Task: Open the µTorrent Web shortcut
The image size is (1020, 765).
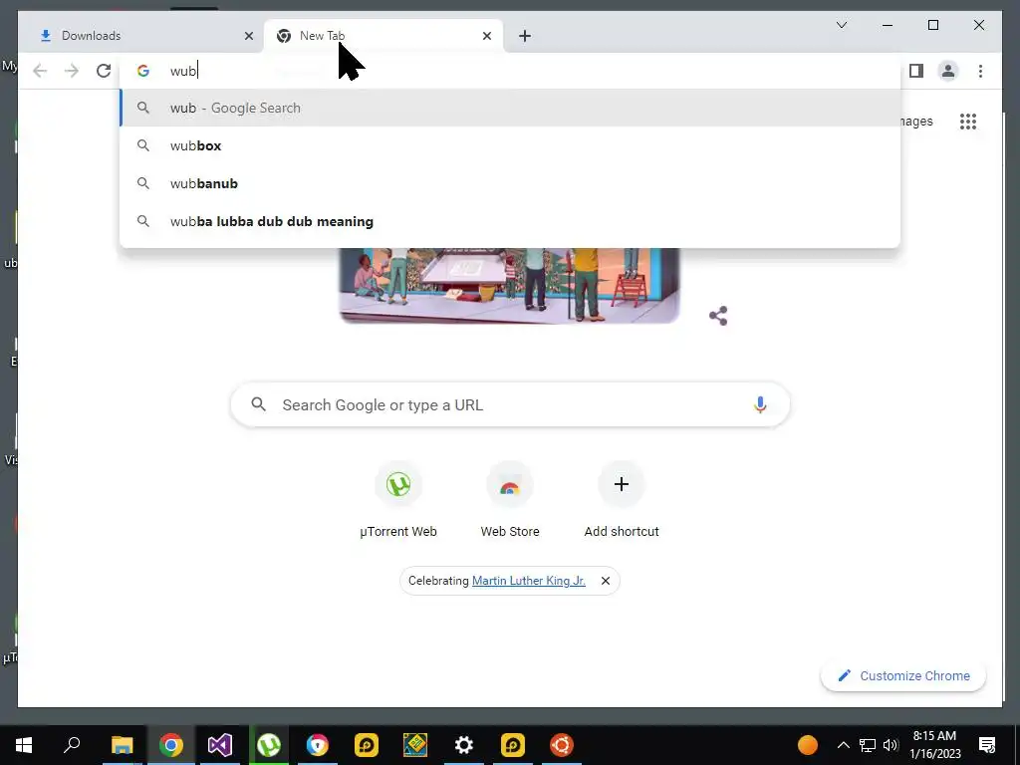Action: [x=398, y=500]
